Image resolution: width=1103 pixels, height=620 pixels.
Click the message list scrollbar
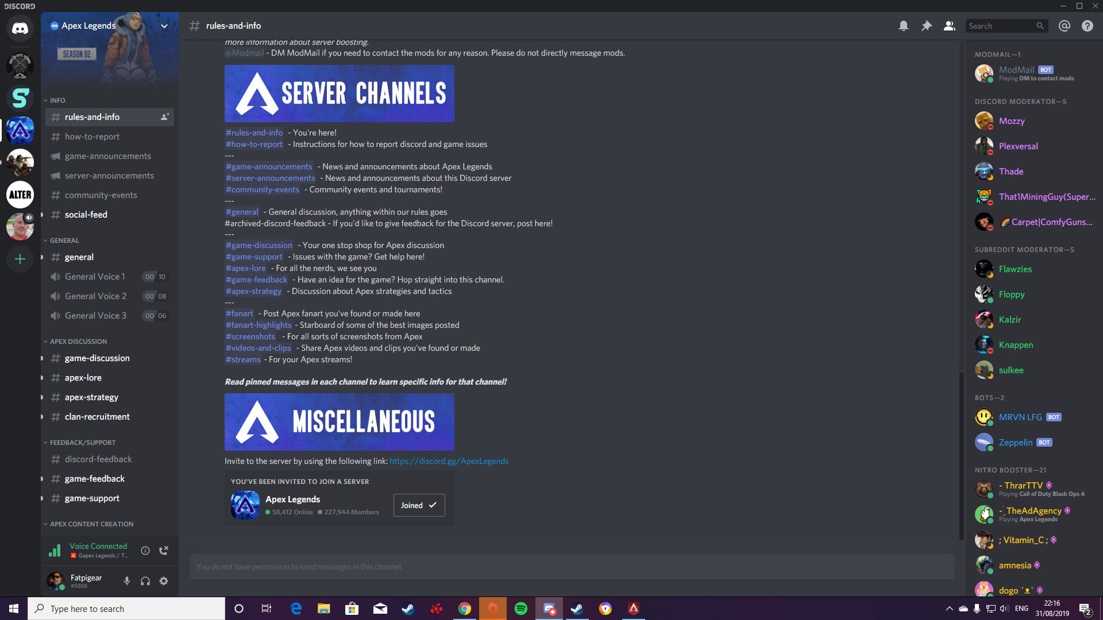tap(961, 456)
